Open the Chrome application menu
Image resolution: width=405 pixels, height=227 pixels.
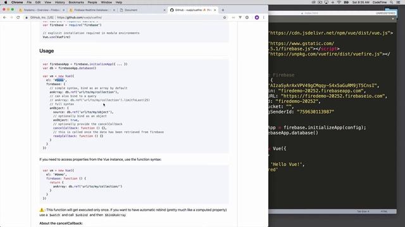(x=17, y=3)
